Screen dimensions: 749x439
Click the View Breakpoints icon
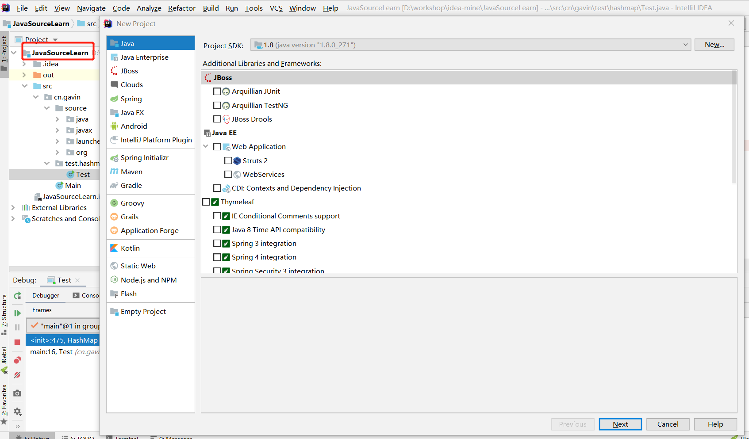point(17,360)
